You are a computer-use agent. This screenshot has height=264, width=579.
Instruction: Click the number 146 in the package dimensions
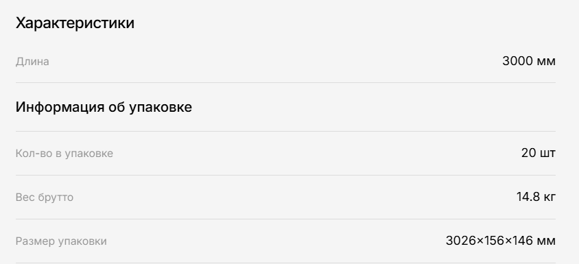[522, 241]
